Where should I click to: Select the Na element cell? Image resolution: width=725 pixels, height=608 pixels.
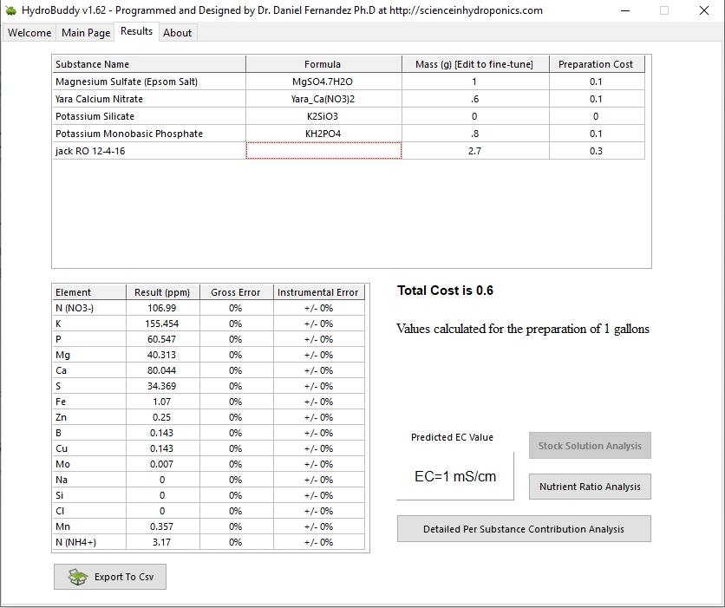[89, 480]
